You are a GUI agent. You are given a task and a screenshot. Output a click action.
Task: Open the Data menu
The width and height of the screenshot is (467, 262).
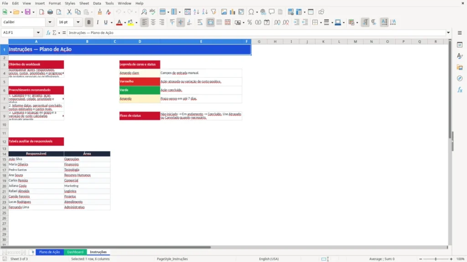pos(97,3)
